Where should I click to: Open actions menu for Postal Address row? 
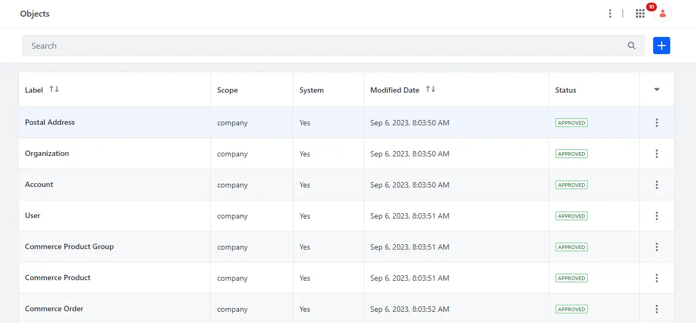657,123
